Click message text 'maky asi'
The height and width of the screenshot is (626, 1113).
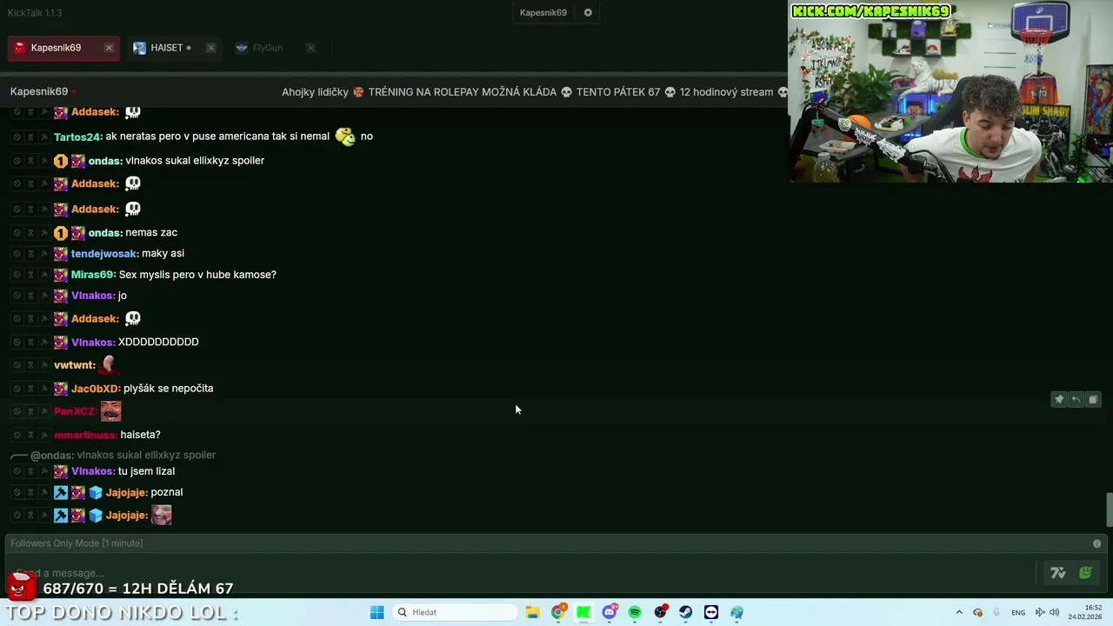pos(163,254)
